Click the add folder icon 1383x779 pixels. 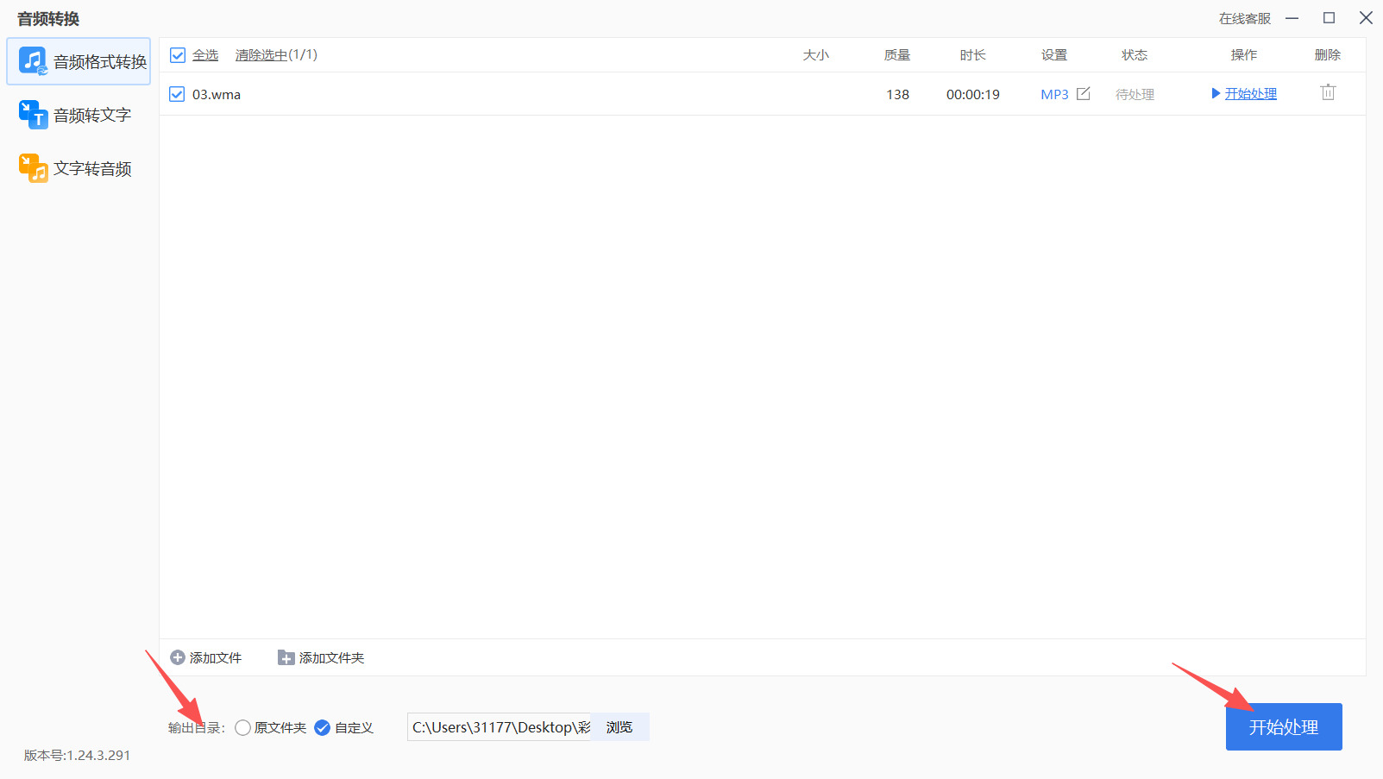[x=286, y=657]
